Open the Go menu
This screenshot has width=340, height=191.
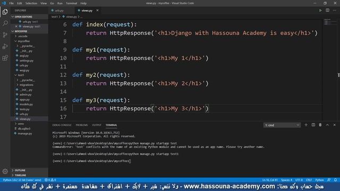(x=52, y=3)
